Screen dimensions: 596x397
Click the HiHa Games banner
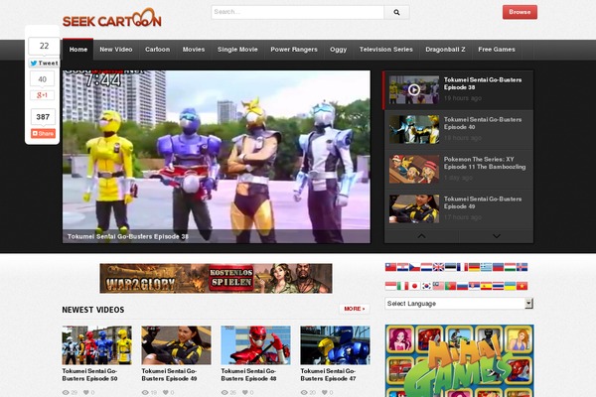(459, 360)
